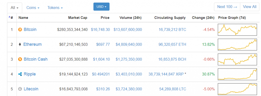Viewport: 261px width, 96px height.
Task: Sort by rank using the # column arrow
Action: [x=9, y=17]
